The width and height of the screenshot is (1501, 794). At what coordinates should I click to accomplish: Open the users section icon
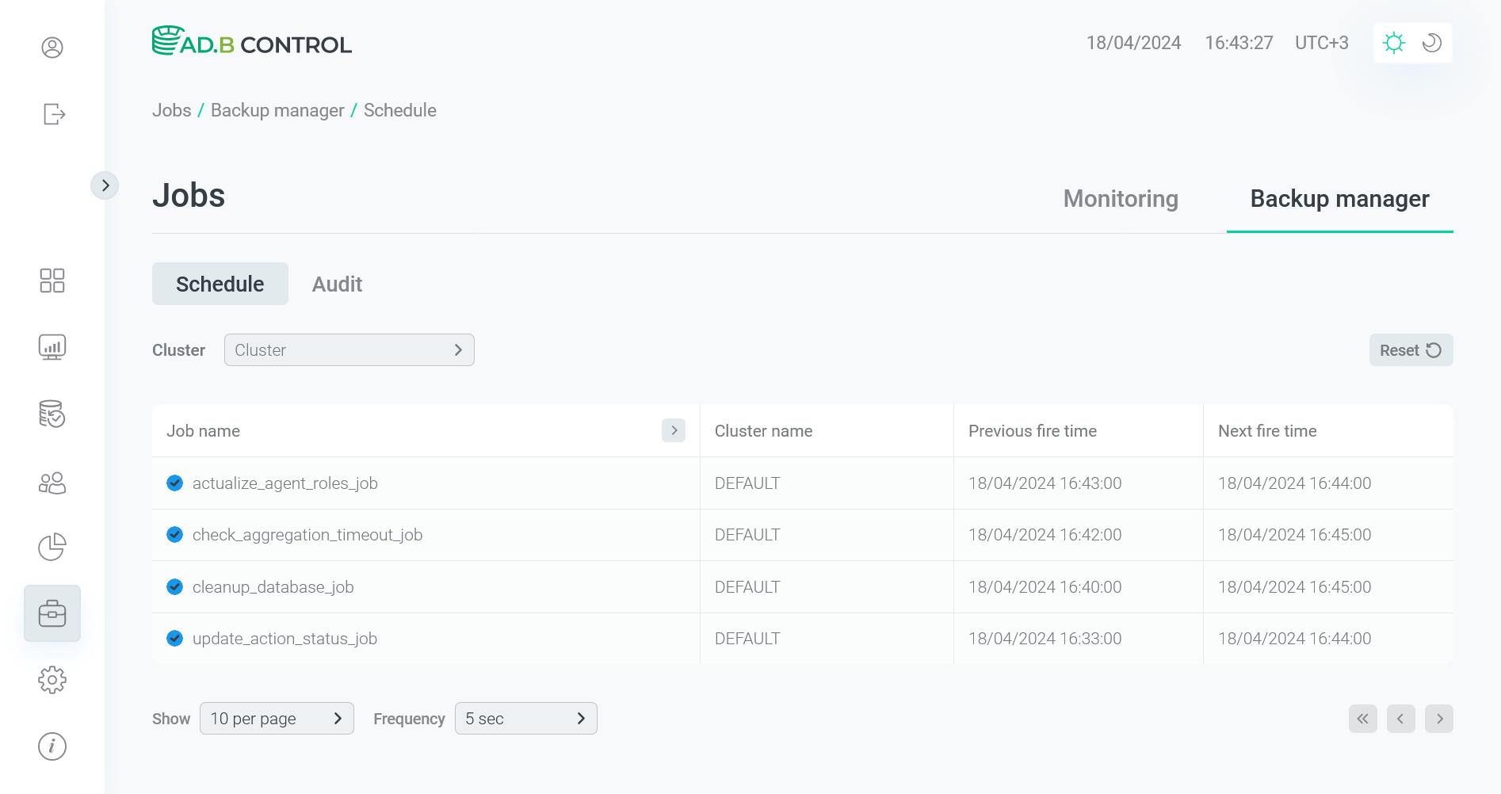coord(52,483)
